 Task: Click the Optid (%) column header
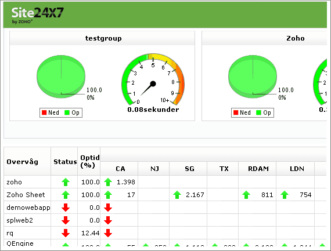click(89, 161)
